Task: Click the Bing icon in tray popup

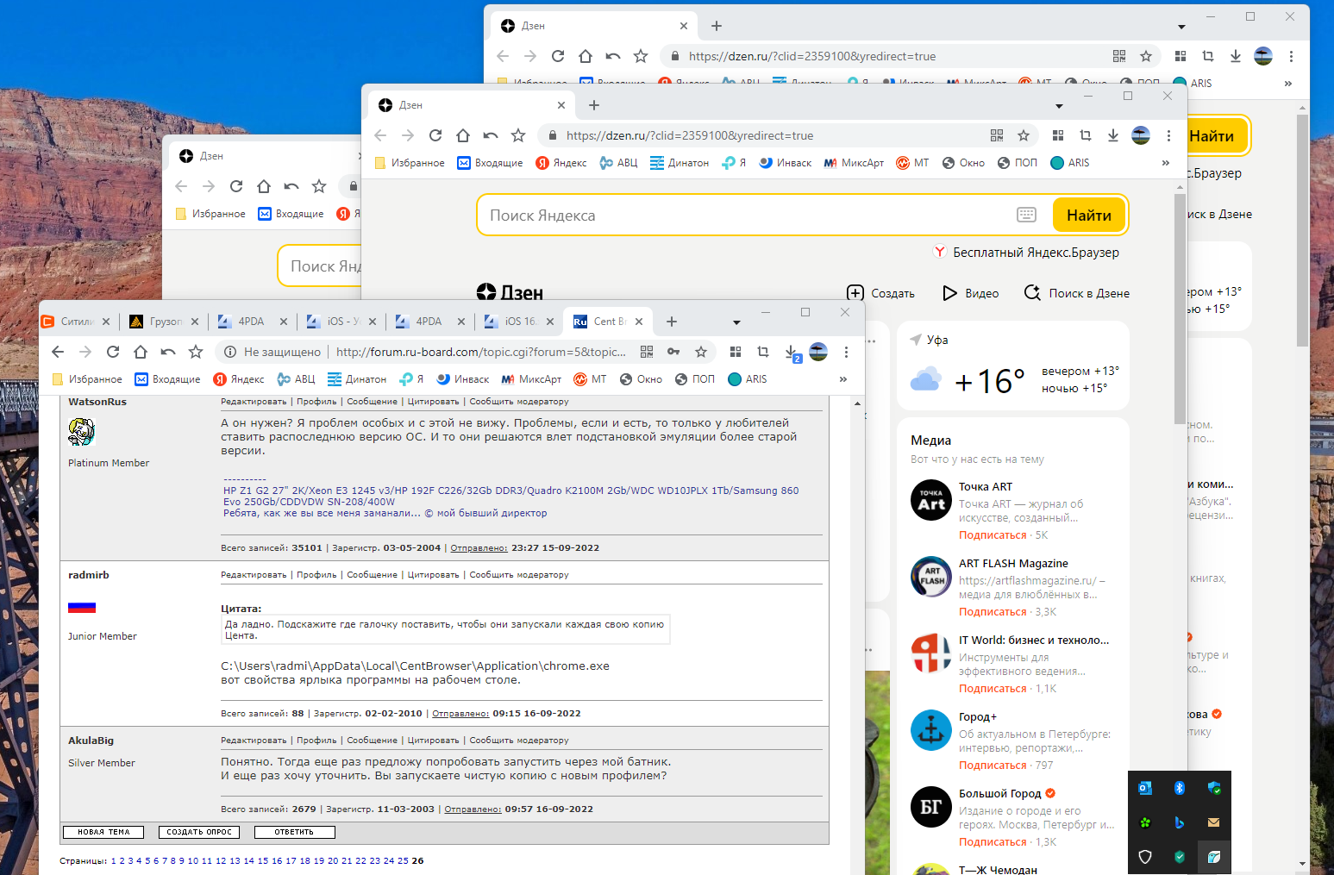Action: click(x=1179, y=822)
